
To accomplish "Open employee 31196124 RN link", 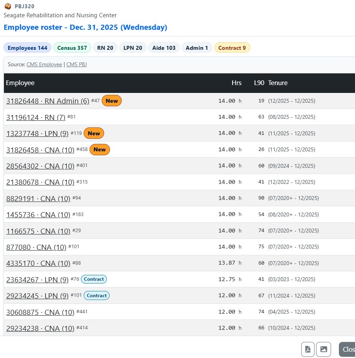I will pos(36,117).
